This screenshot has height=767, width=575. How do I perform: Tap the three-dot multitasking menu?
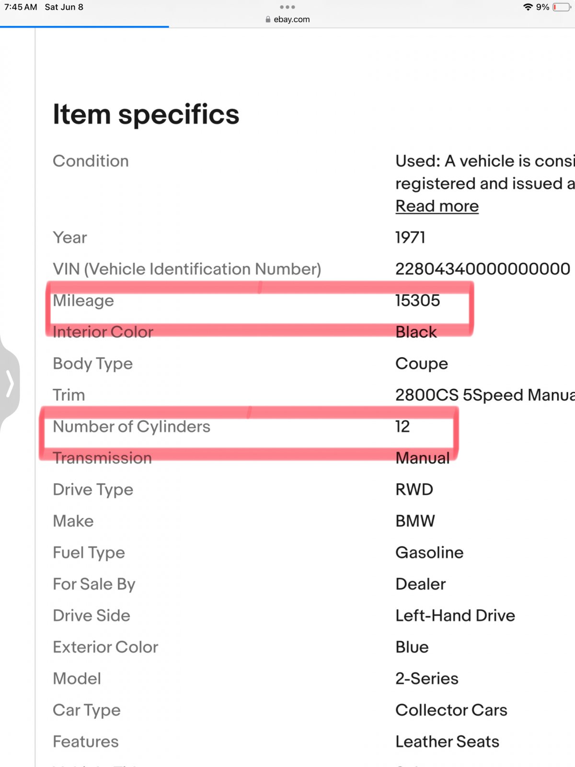click(x=287, y=7)
